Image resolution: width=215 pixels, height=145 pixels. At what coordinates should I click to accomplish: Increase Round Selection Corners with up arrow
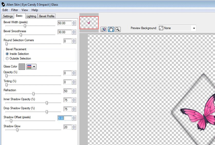point(74,40)
